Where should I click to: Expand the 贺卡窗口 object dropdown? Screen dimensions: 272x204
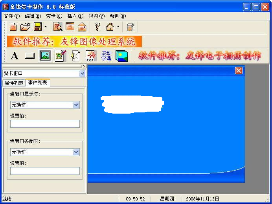(x=83, y=74)
